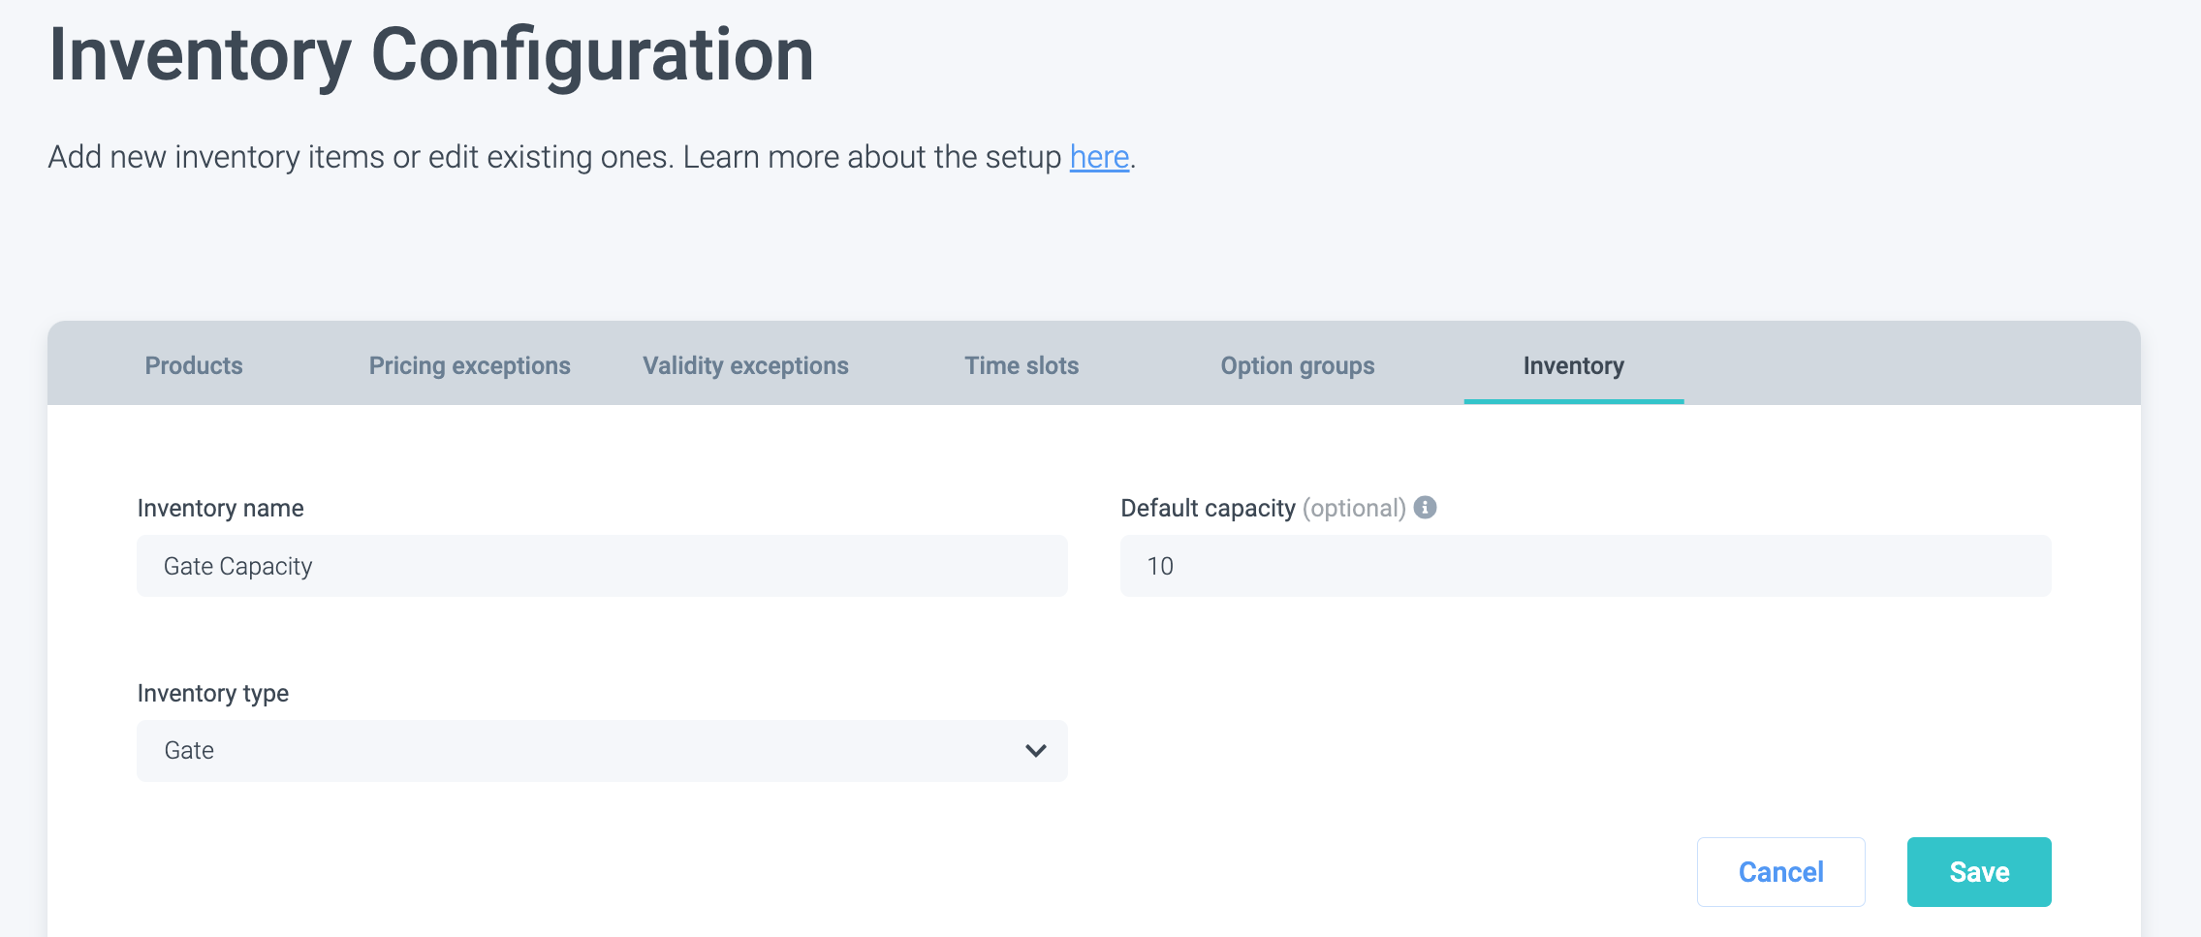Open the Option groups tab
Screen dimensions: 2201x937
(x=1297, y=365)
